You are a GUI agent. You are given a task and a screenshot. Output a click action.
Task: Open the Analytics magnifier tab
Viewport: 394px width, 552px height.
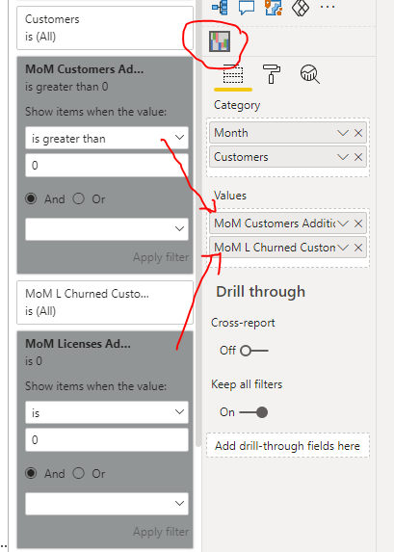(x=310, y=74)
